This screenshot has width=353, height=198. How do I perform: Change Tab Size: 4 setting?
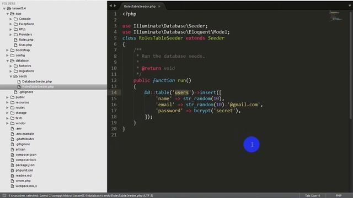tap(313, 196)
